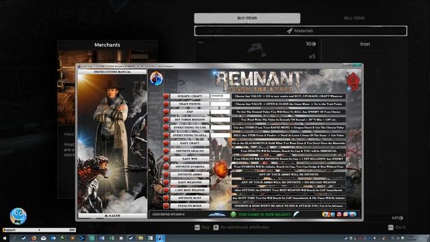Click the Merchants panel title in game

point(107,45)
